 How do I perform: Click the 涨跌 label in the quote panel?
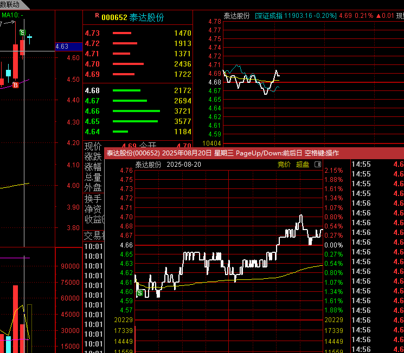(93, 156)
